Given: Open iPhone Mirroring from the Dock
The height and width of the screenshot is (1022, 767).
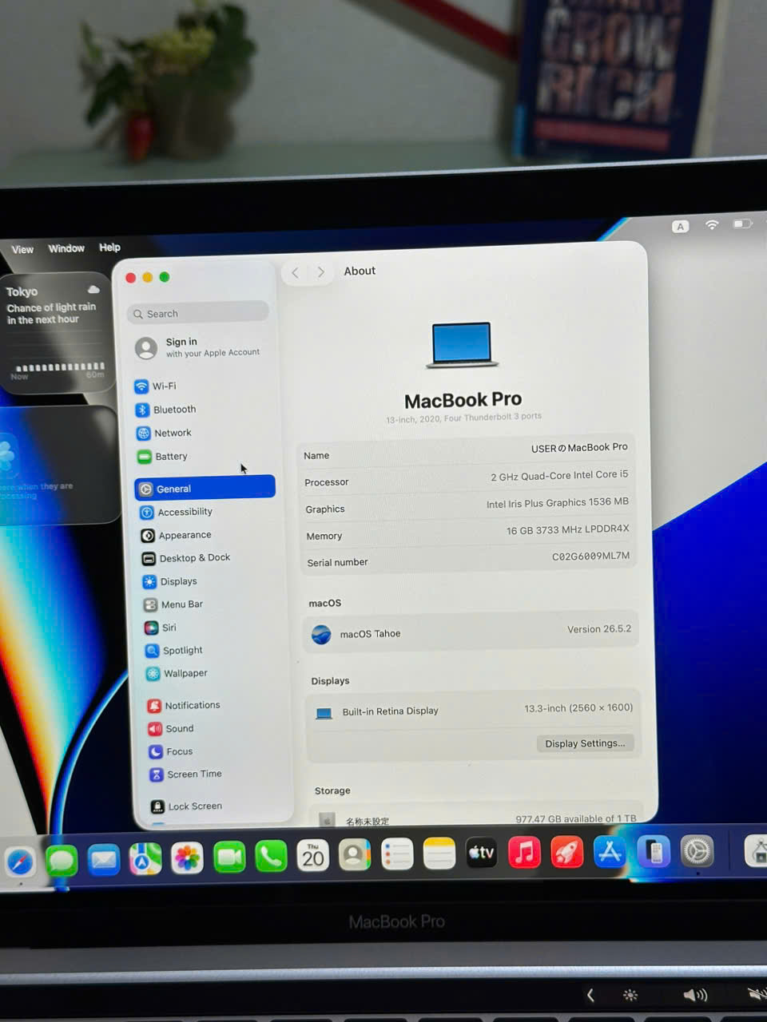Looking at the screenshot, I should pyautogui.click(x=654, y=852).
